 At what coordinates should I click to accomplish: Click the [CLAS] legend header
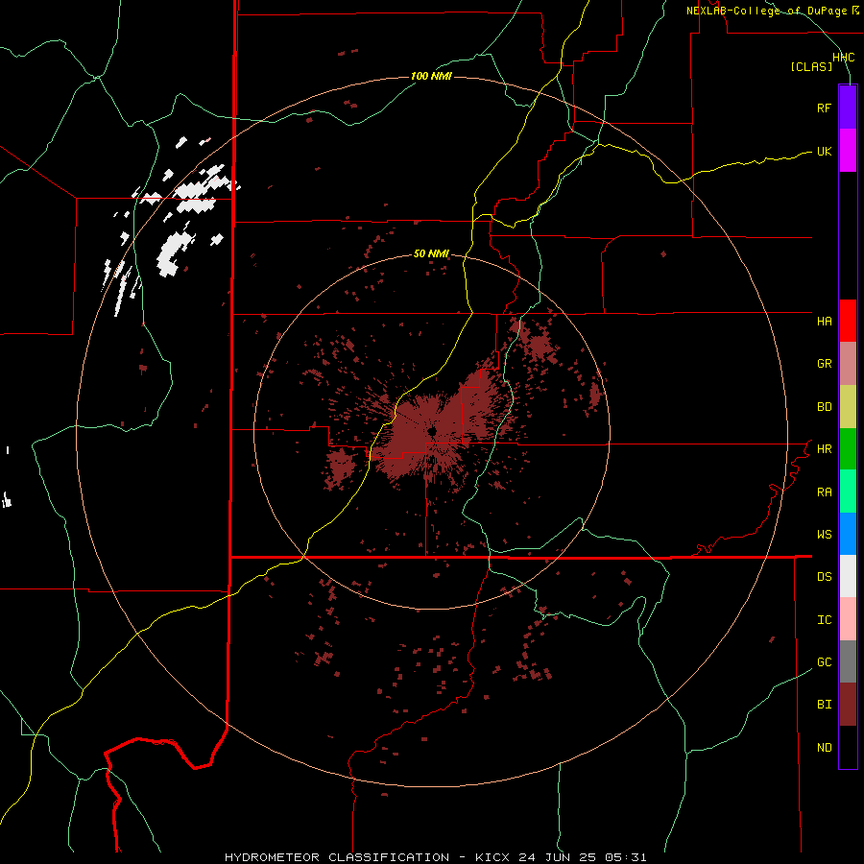coord(811,66)
